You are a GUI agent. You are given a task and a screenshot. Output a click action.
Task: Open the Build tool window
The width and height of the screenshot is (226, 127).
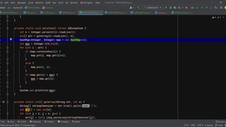pos(76,122)
